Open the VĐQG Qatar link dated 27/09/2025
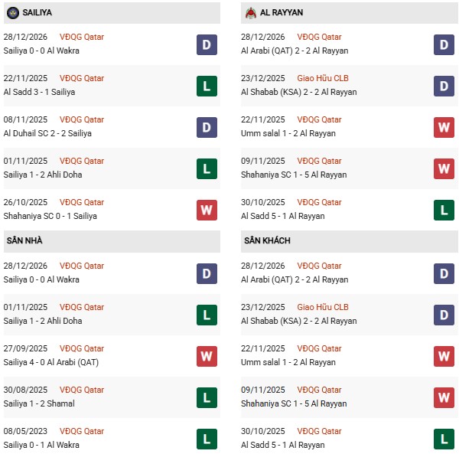 [82, 349]
